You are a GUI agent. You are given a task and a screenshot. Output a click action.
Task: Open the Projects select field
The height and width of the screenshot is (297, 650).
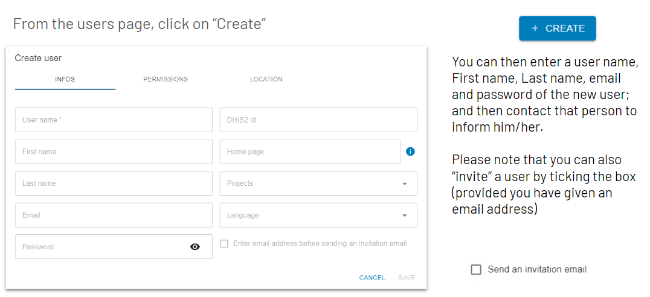(318, 183)
